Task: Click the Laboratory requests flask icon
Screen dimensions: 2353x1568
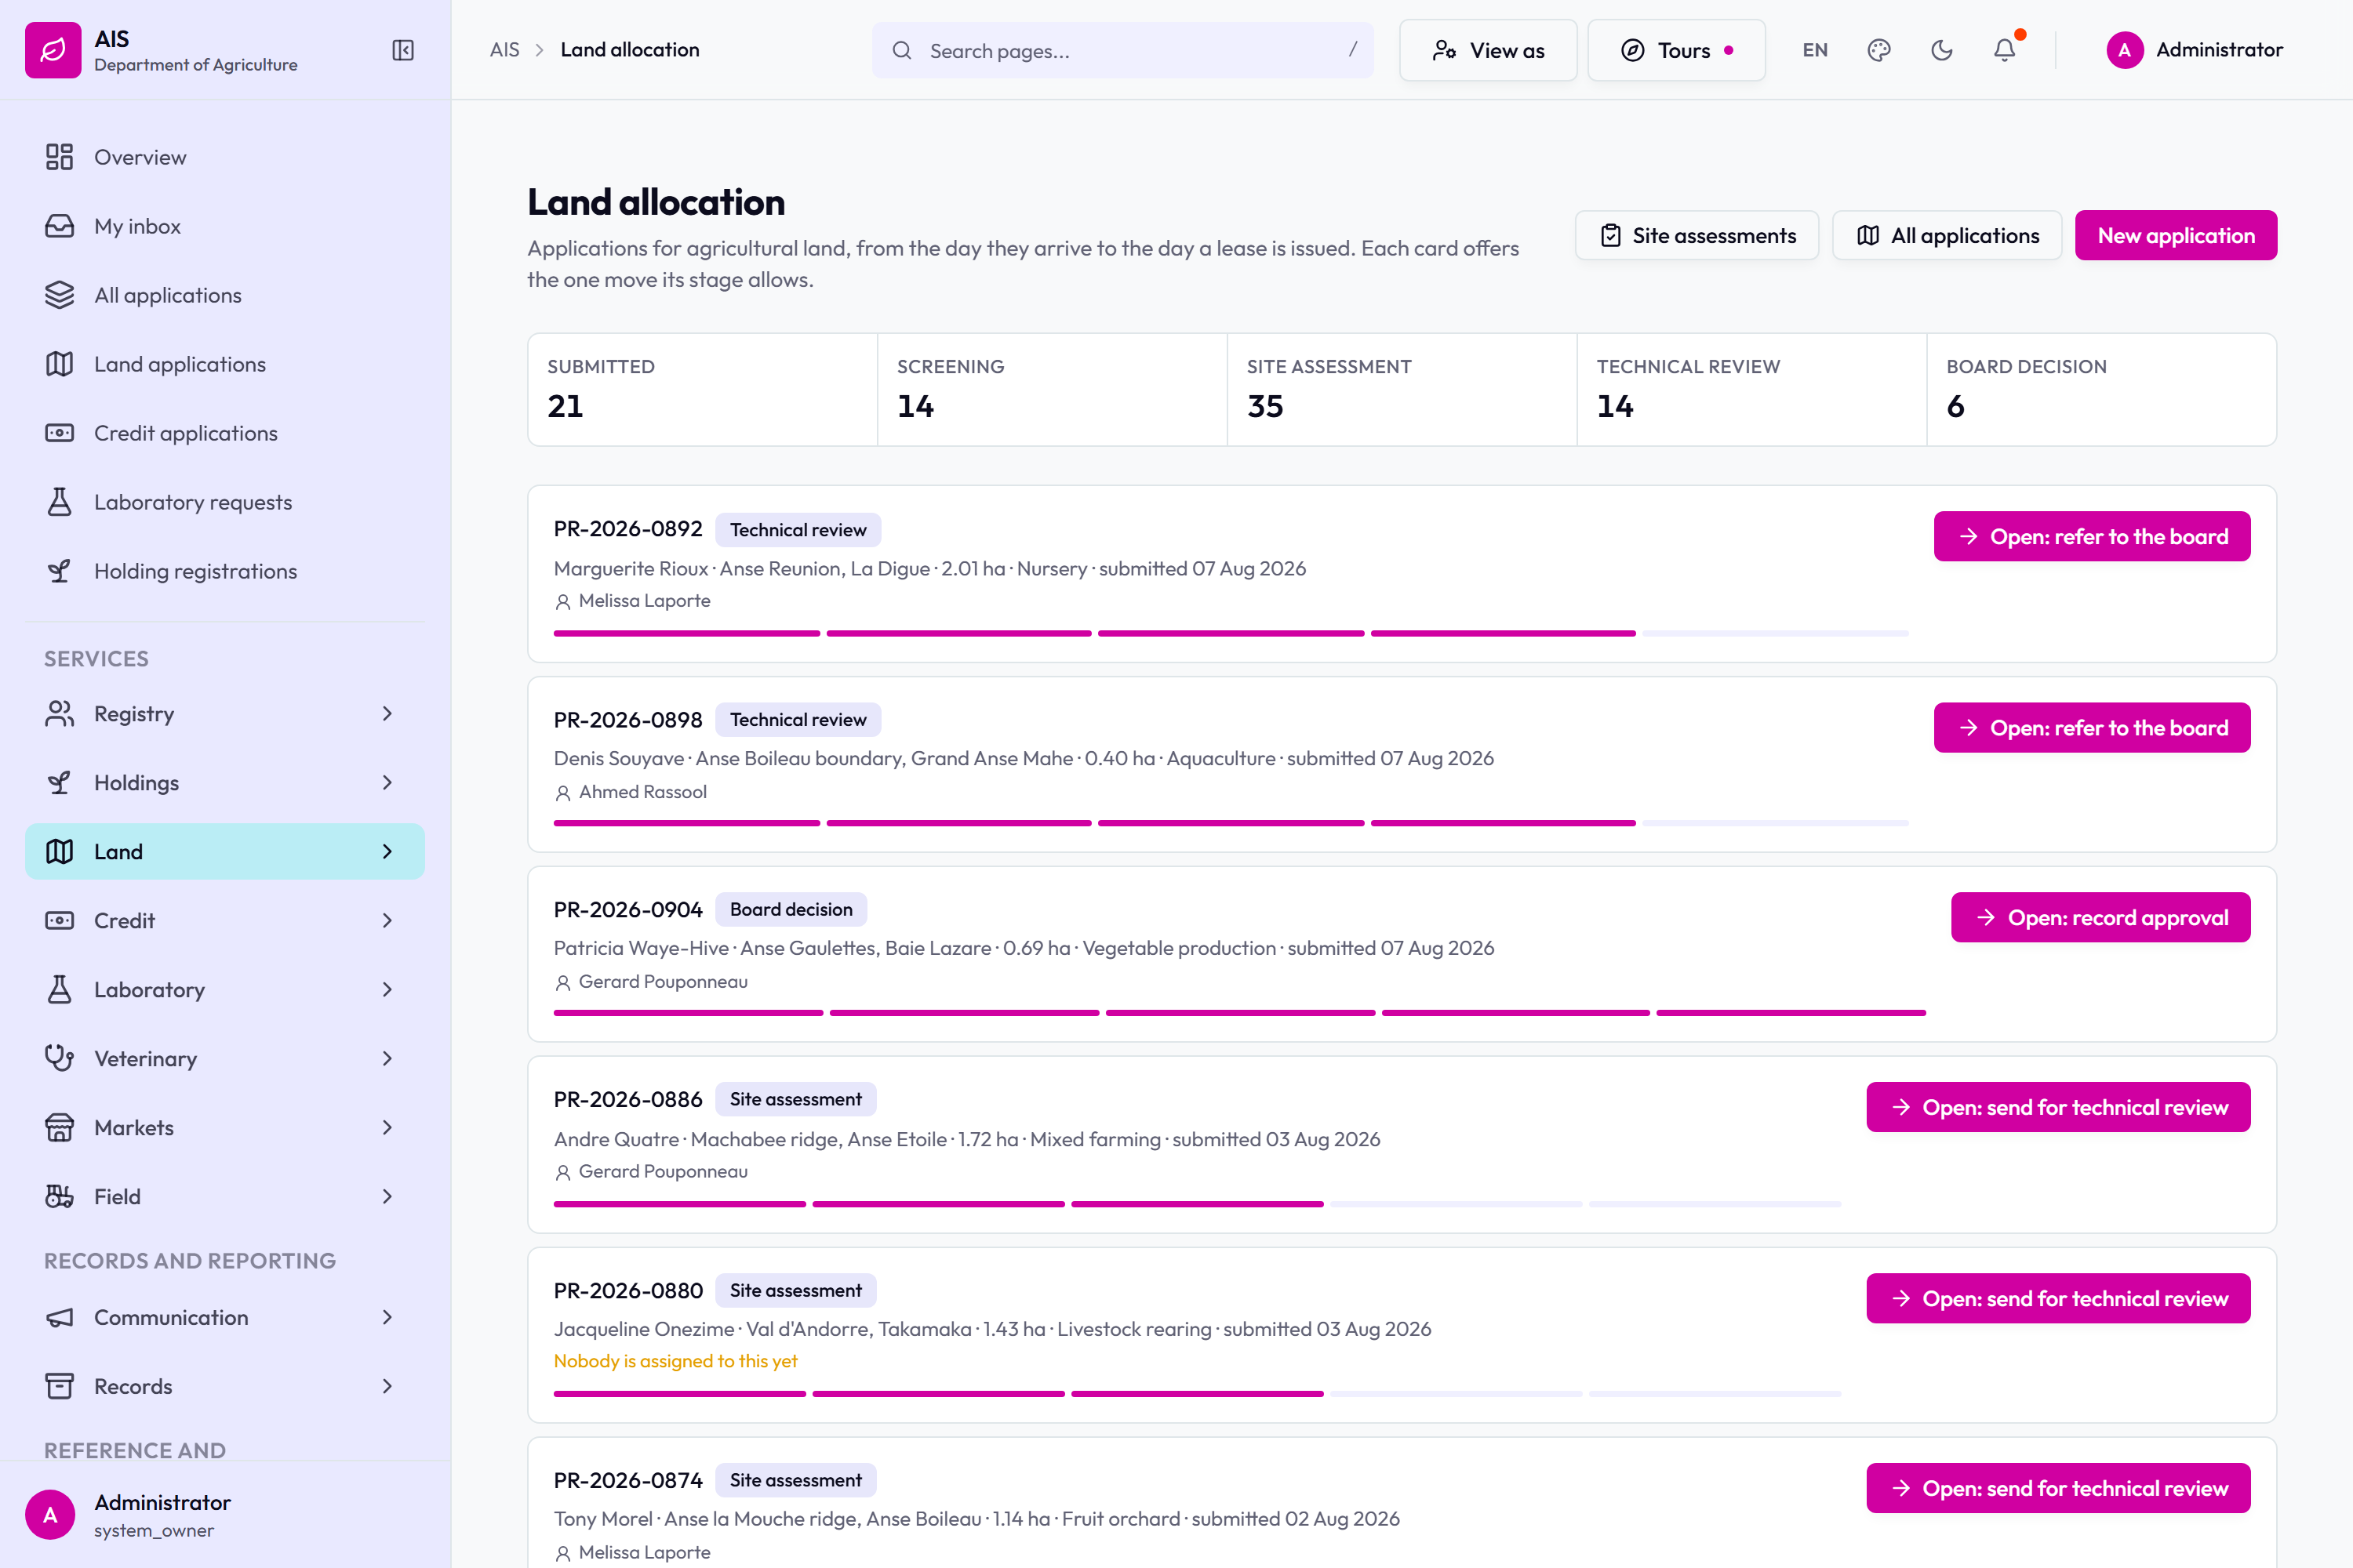Action: (59, 502)
